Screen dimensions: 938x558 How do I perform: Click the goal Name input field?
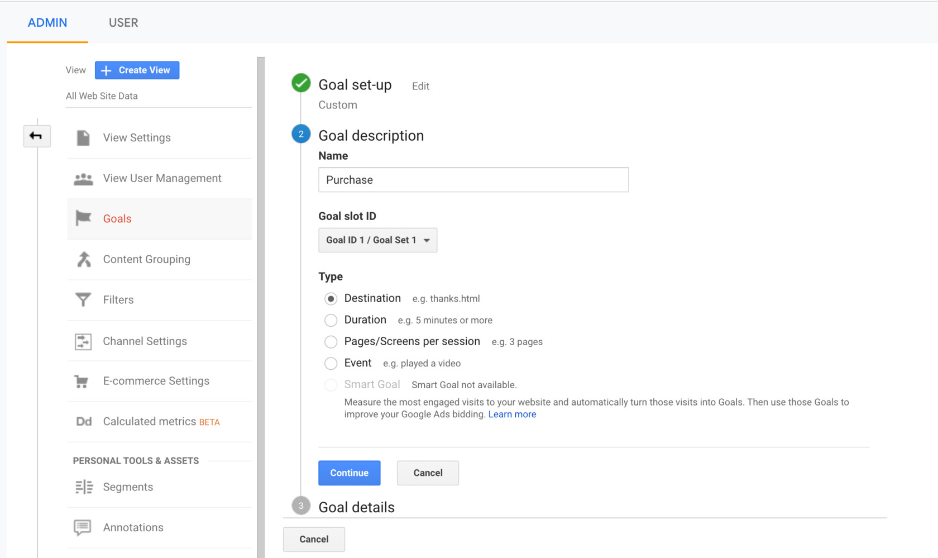pos(473,180)
